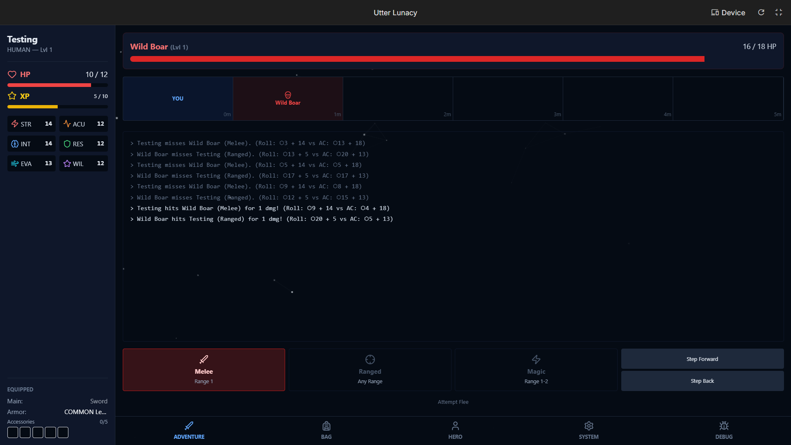Click the HP heart icon
The image size is (791, 445).
tap(12, 75)
